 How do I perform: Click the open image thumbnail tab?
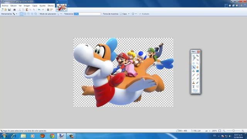[x=62, y=7]
